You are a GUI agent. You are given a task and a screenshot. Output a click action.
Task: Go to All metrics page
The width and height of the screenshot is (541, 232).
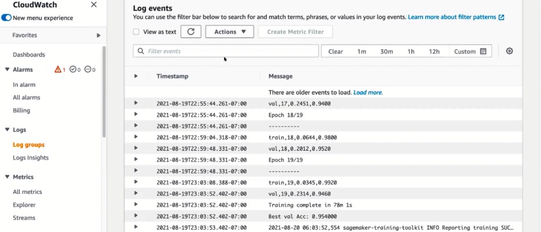[x=27, y=192]
